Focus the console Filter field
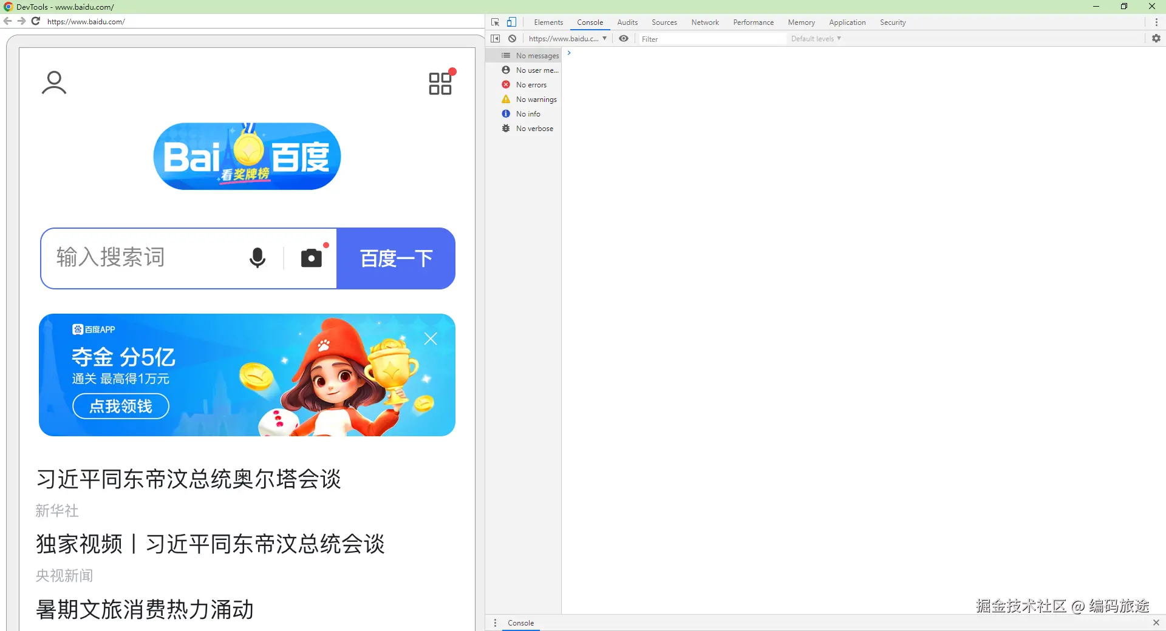Screen dimensions: 1166x631 [713, 39]
